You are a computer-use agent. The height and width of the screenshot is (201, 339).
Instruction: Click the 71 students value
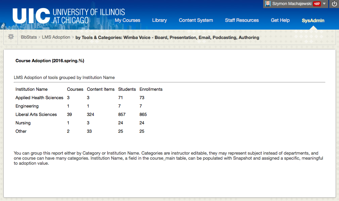click(120, 98)
